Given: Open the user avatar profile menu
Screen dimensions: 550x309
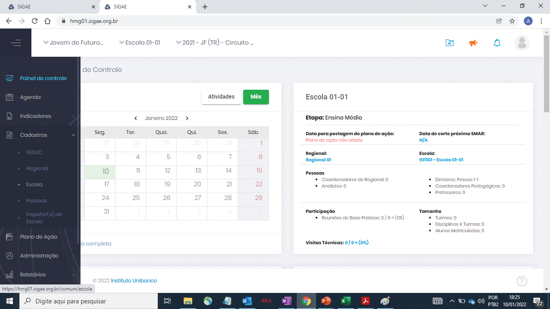Looking at the screenshot, I should point(522,43).
